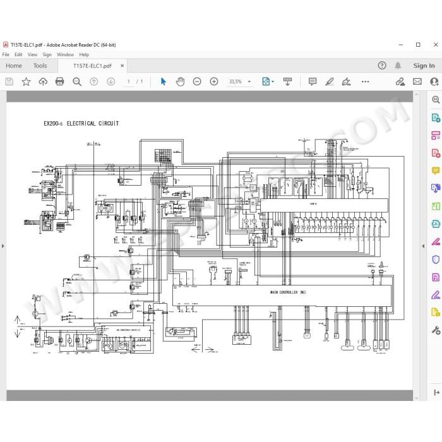This screenshot has height=442, width=442.
Task: Expand the right pane collapse button at bottom
Action: (x=437, y=392)
